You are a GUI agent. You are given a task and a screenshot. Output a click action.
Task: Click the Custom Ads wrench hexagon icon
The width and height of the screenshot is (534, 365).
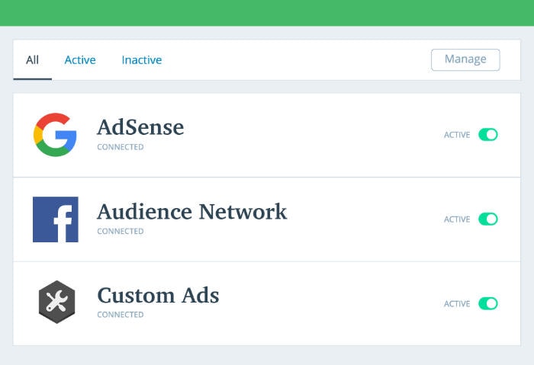[56, 302]
